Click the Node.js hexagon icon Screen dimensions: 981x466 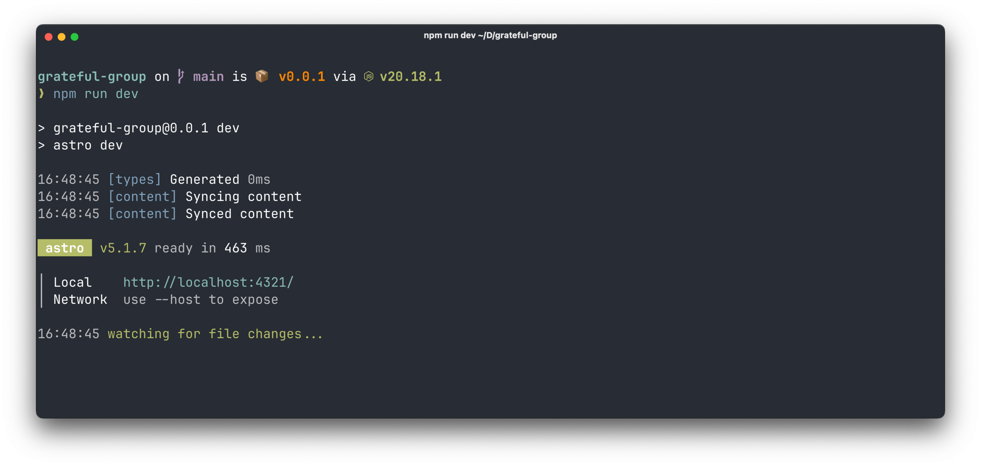pos(368,76)
